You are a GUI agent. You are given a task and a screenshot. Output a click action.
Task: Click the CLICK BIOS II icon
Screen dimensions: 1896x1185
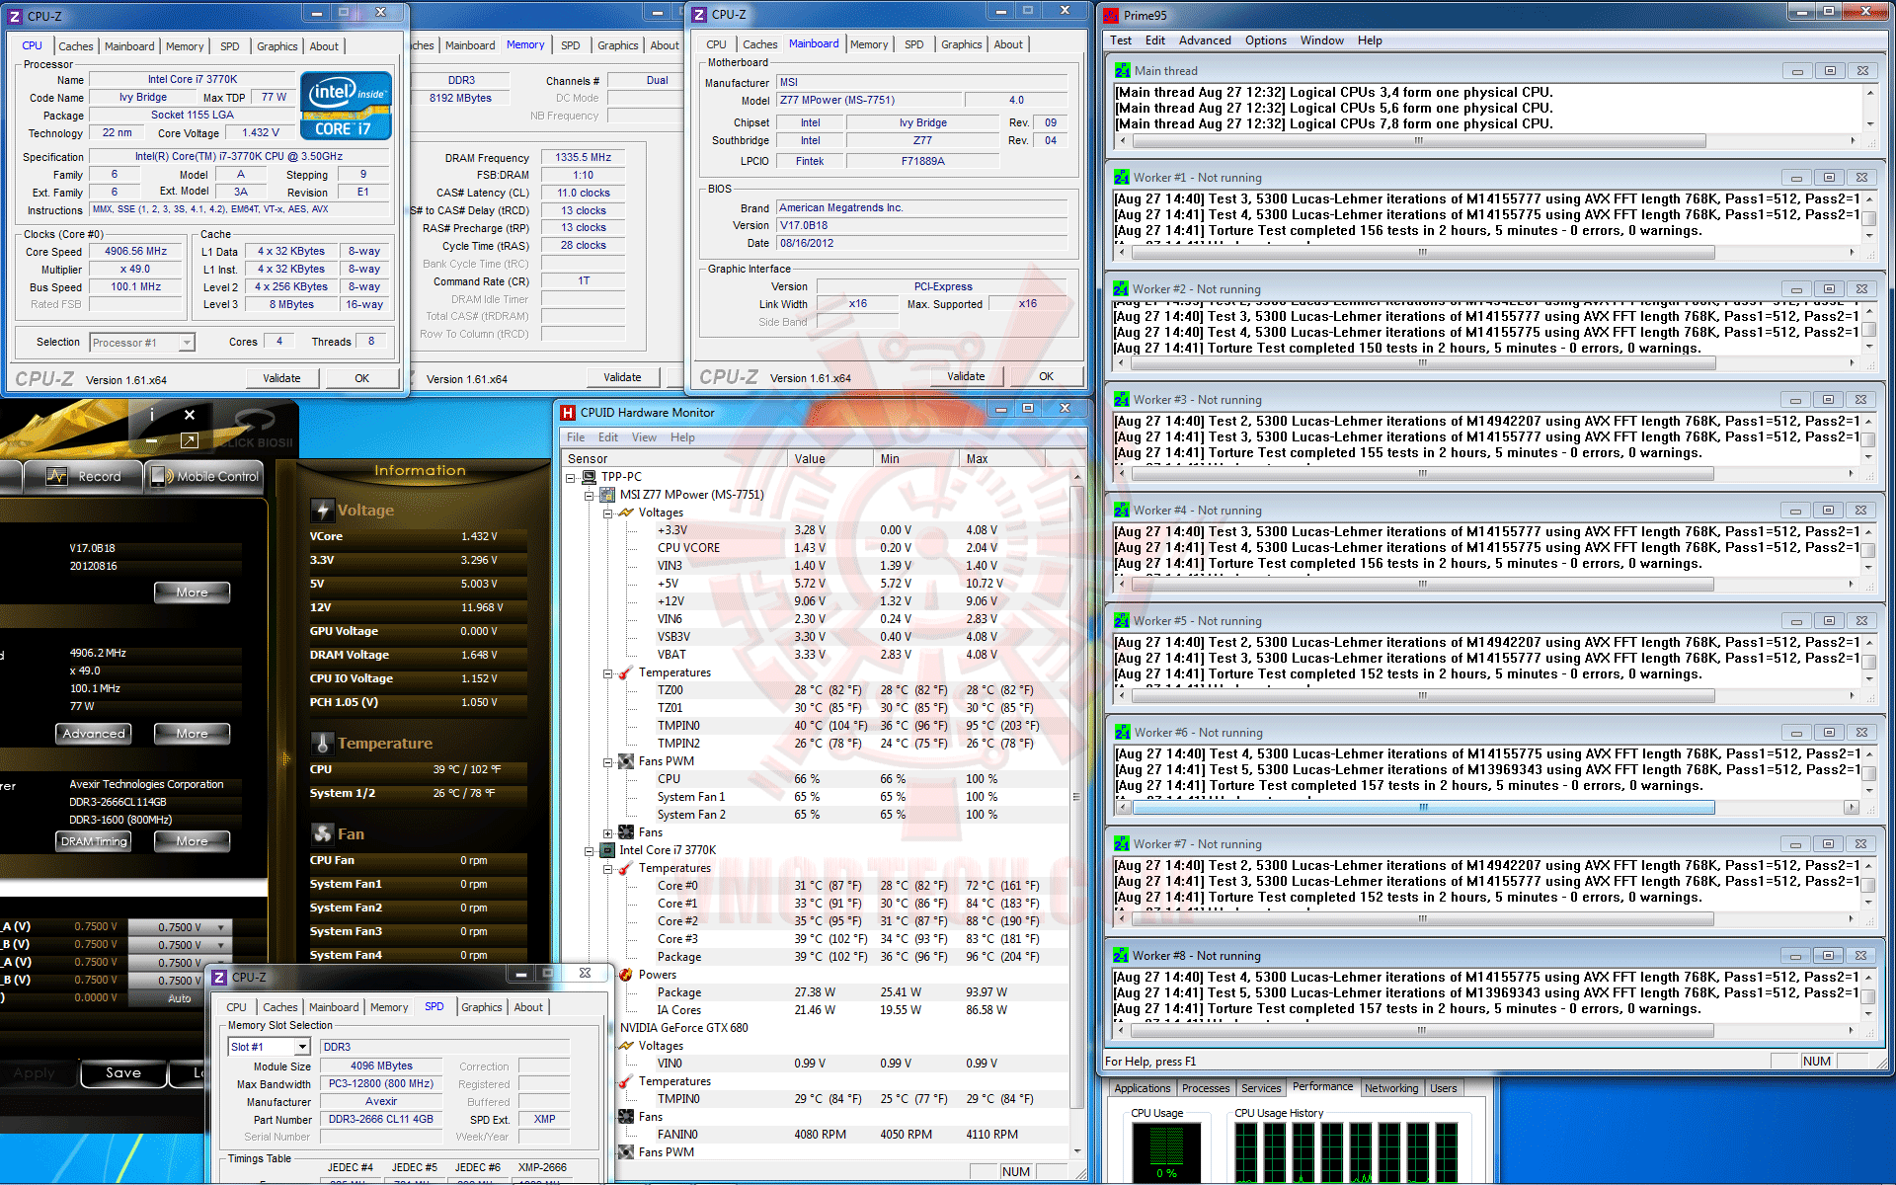coord(256,427)
